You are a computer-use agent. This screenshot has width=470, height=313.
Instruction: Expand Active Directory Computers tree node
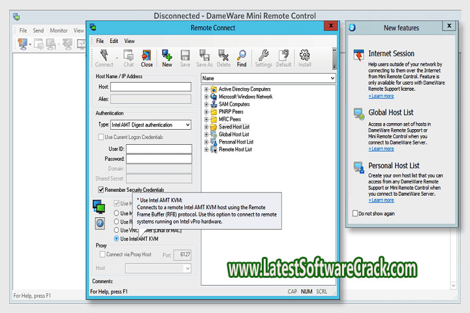pos(207,89)
